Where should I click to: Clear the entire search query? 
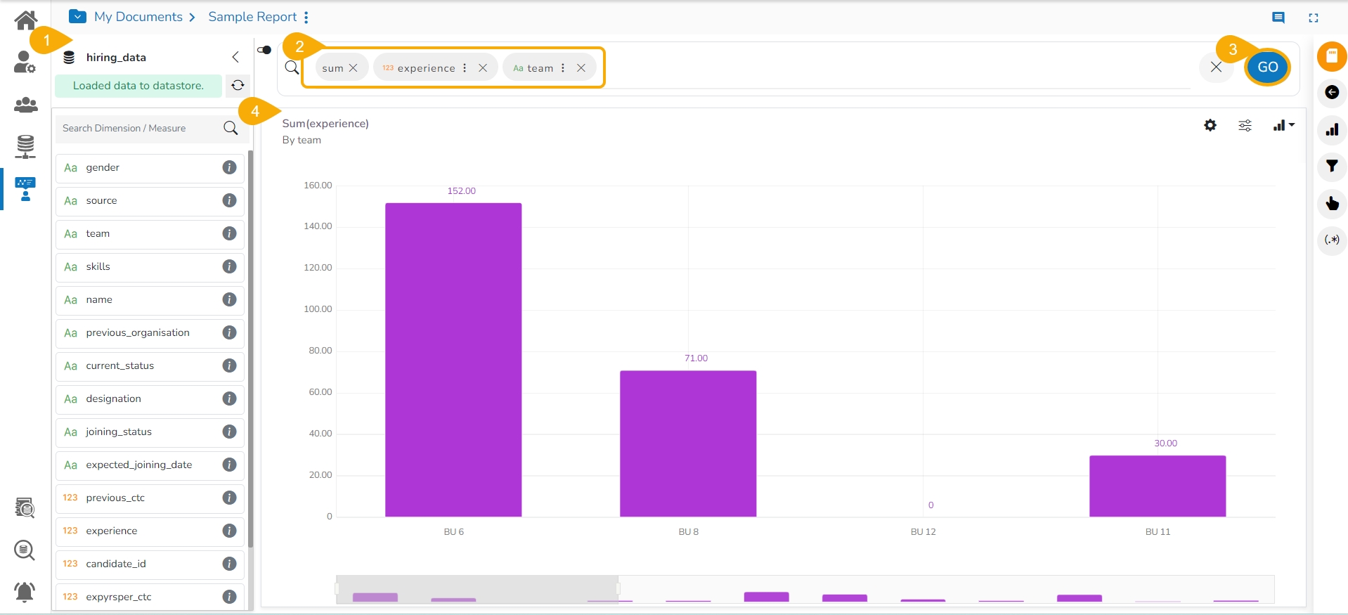1216,67
